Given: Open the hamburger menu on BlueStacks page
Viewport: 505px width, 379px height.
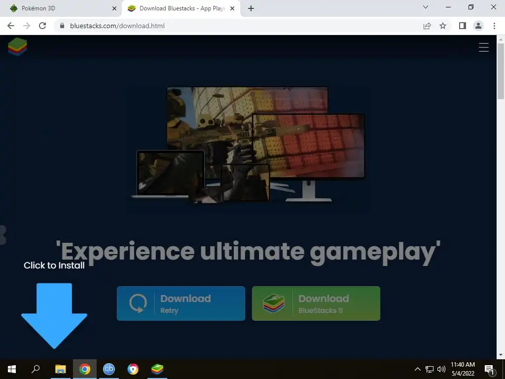Looking at the screenshot, I should click(x=483, y=47).
